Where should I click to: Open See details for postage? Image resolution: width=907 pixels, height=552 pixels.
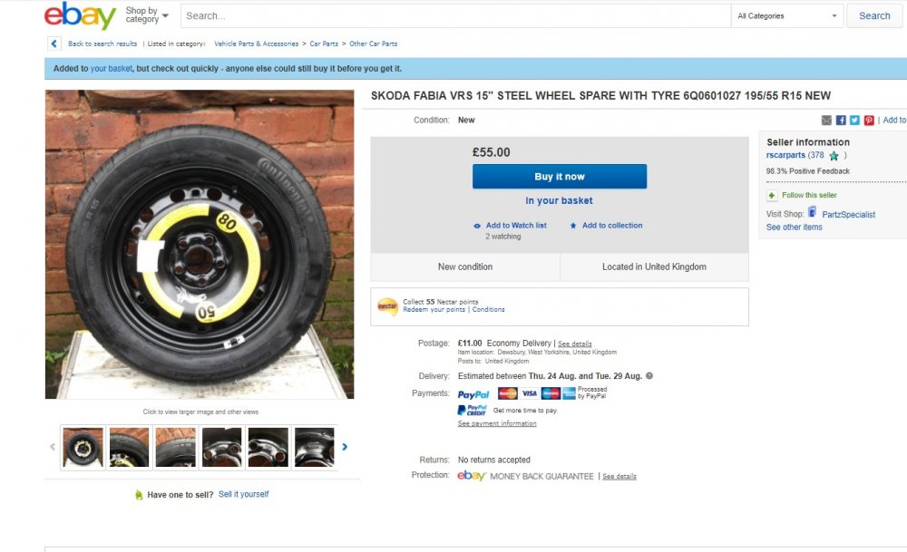[x=574, y=343]
